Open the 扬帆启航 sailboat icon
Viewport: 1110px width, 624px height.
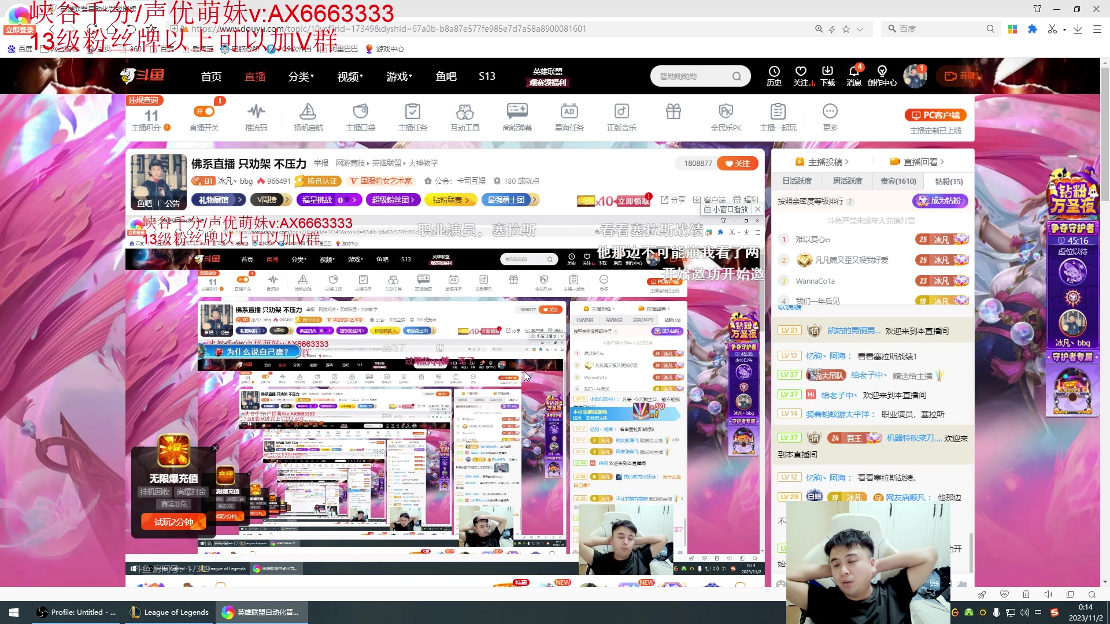[x=308, y=117]
